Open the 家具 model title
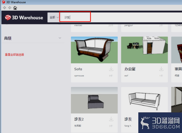 [x=178, y=69]
